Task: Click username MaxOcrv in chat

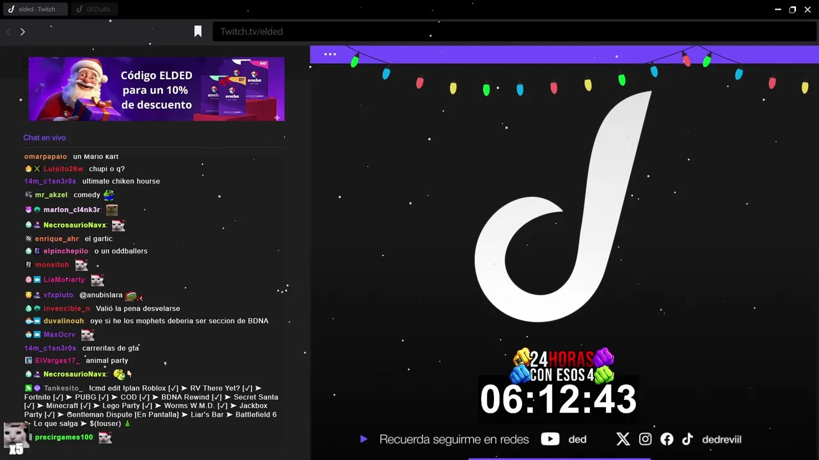Action: 60,335
